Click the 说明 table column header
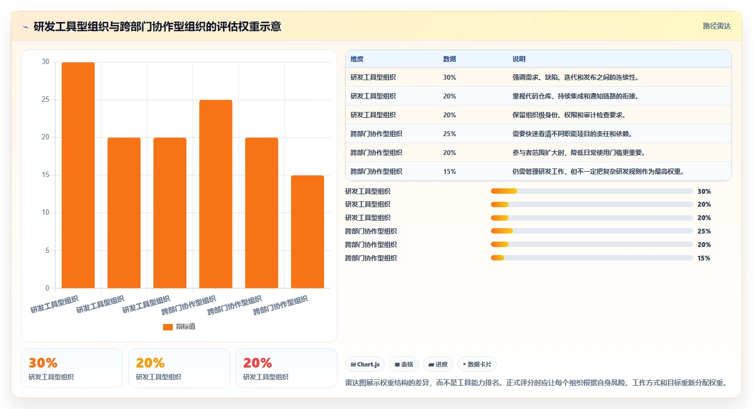Screen dimensions: 753x409 point(519,59)
